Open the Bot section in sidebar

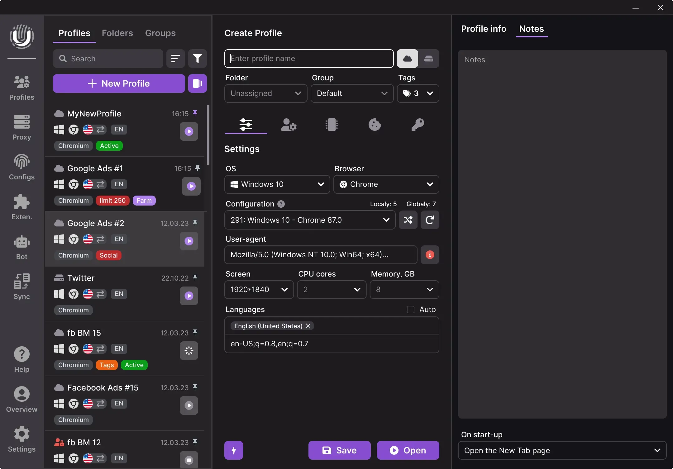point(21,247)
